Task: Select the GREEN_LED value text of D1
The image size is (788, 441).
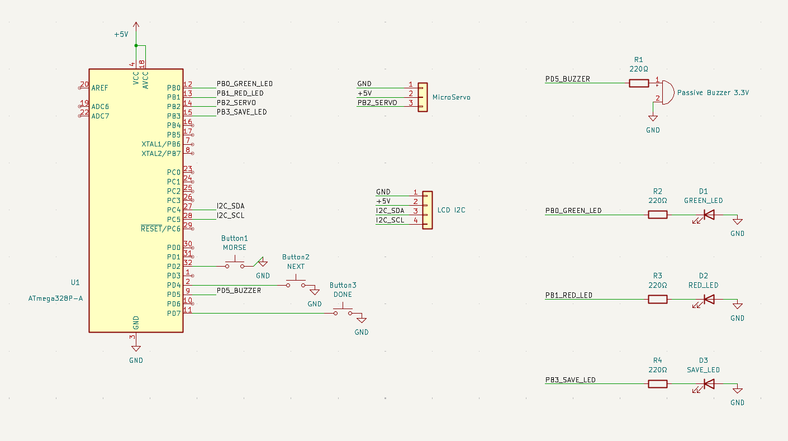Action: click(703, 201)
